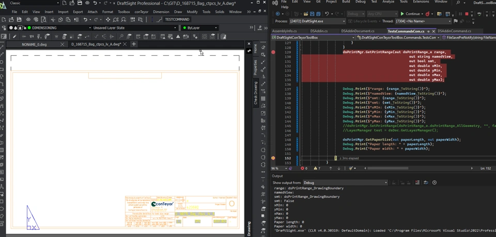Click the Save All icon in Visual Studio

pos(318,14)
